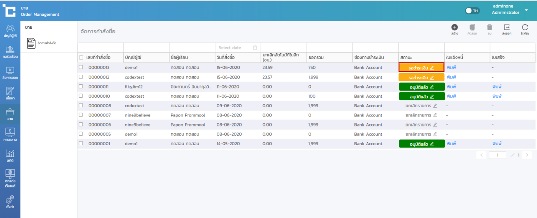The image size is (537, 218).
Task: Expand the adminone user dropdown arrow
Action: 526,10
